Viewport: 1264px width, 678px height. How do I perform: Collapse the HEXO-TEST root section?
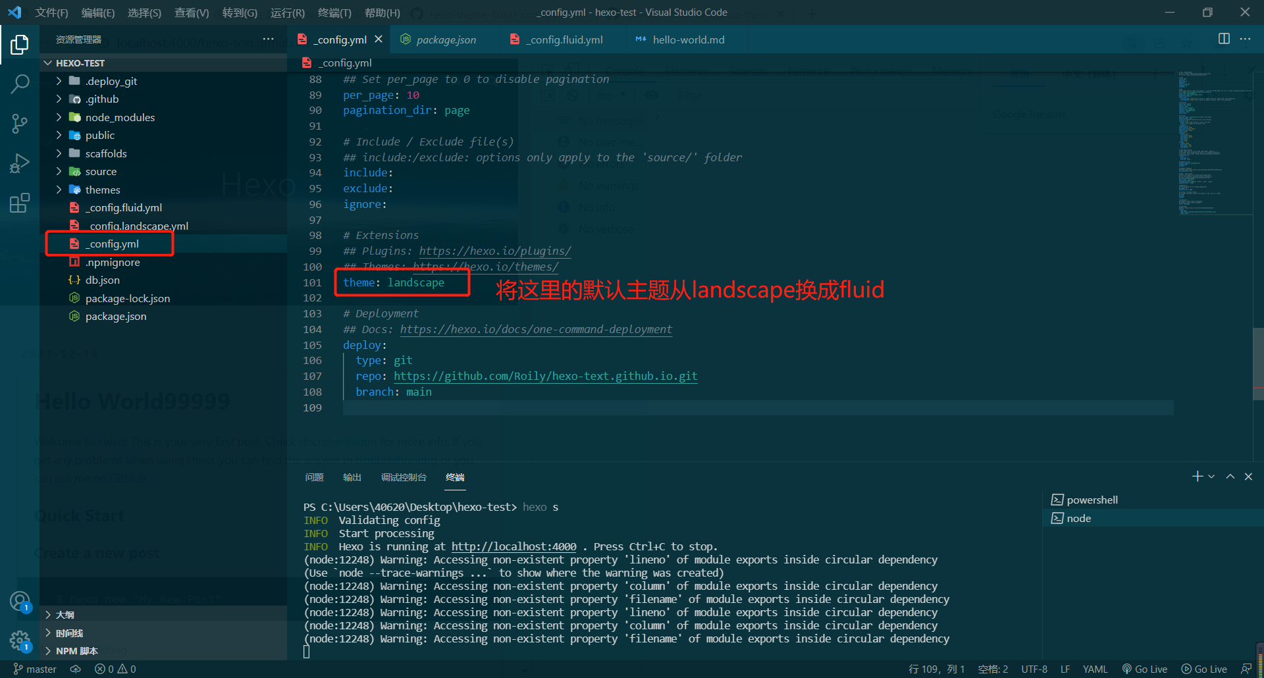163,63
